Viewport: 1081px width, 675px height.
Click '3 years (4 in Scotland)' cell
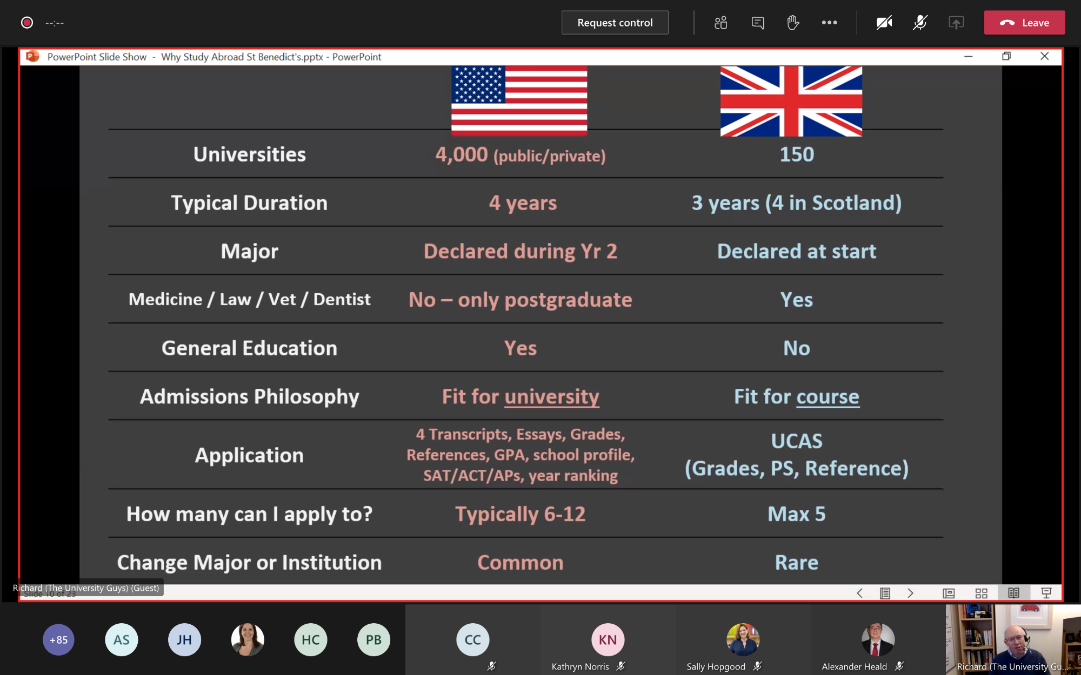pyautogui.click(x=797, y=203)
